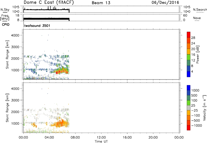The width and height of the screenshot is (207, 143).
Task: Click the '20' Power colorbar label
Action: pyautogui.click(x=193, y=49)
